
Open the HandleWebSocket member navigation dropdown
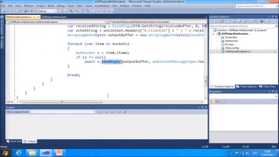point(157,22)
